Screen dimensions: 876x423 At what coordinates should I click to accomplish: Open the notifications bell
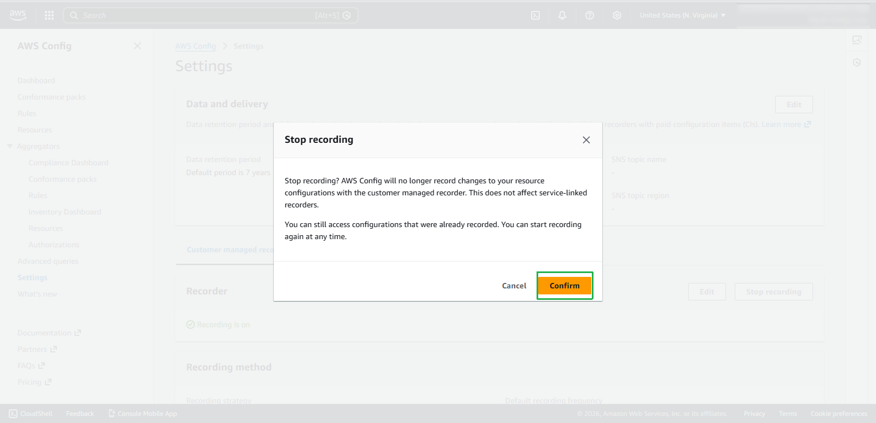click(x=562, y=15)
